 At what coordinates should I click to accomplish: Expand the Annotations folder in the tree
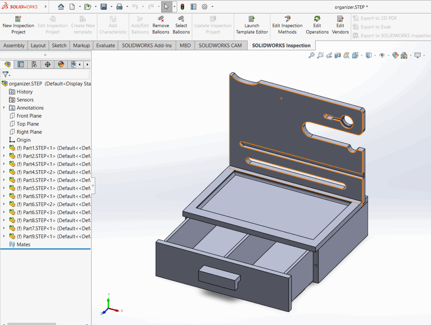point(4,108)
